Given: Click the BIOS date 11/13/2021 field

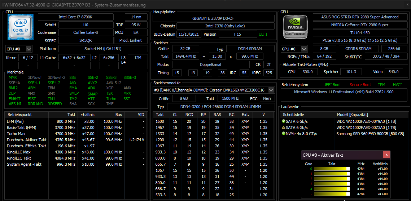Looking at the screenshot, I should (x=189, y=34).
